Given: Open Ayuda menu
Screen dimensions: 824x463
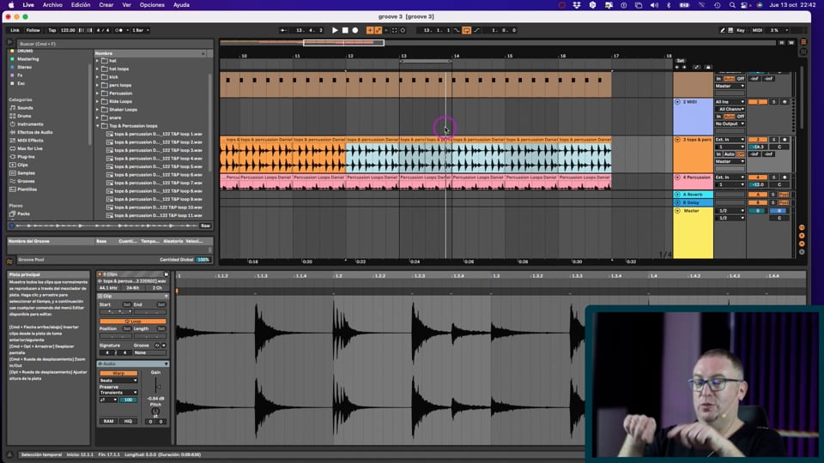Looking at the screenshot, I should click(181, 5).
